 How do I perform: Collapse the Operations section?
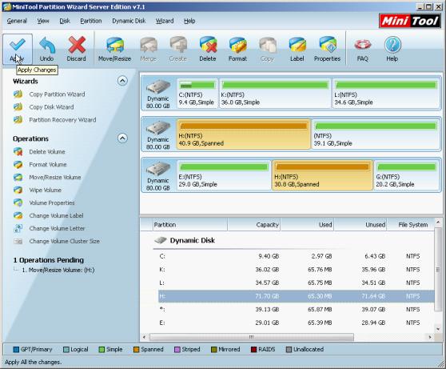[122, 138]
